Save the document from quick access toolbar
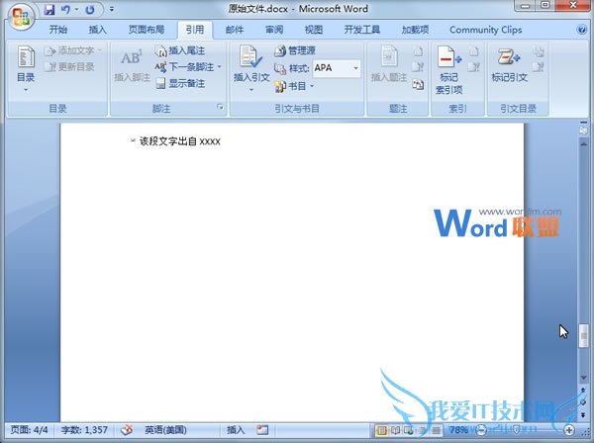594x443 pixels. pyautogui.click(x=49, y=10)
